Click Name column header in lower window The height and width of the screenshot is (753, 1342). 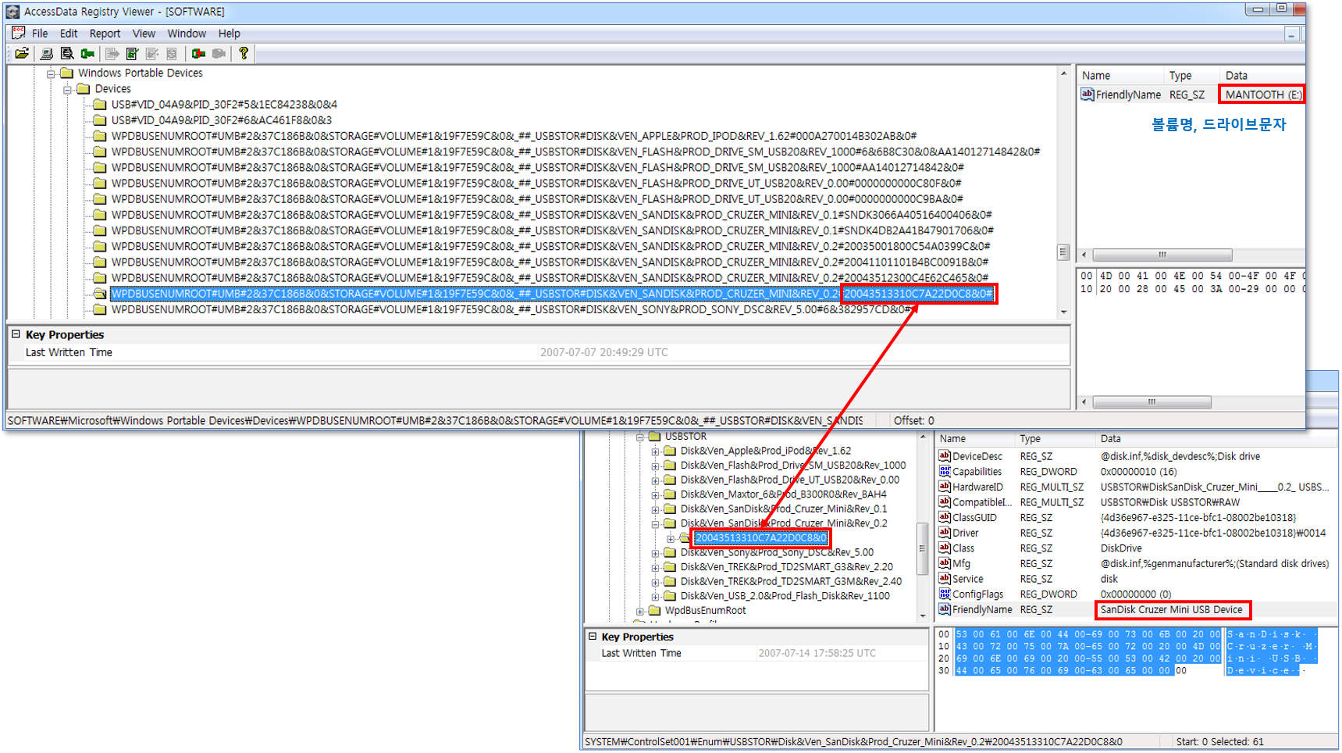(x=975, y=439)
